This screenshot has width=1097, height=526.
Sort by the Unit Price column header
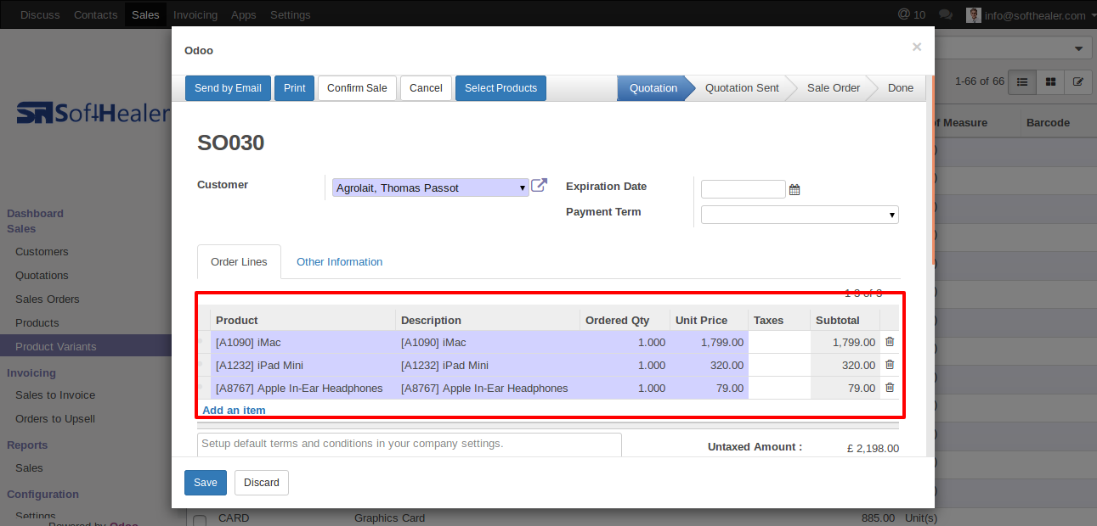[709, 320]
